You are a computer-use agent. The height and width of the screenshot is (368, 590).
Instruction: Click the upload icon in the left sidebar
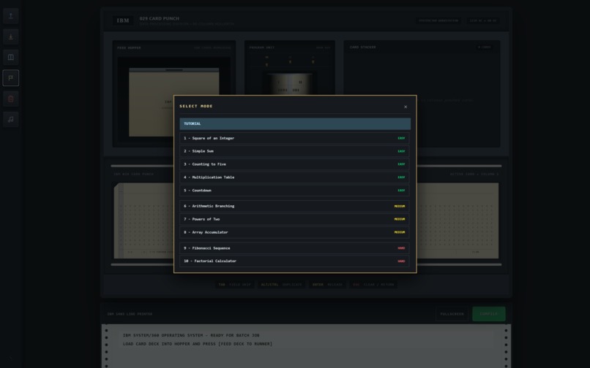point(10,16)
